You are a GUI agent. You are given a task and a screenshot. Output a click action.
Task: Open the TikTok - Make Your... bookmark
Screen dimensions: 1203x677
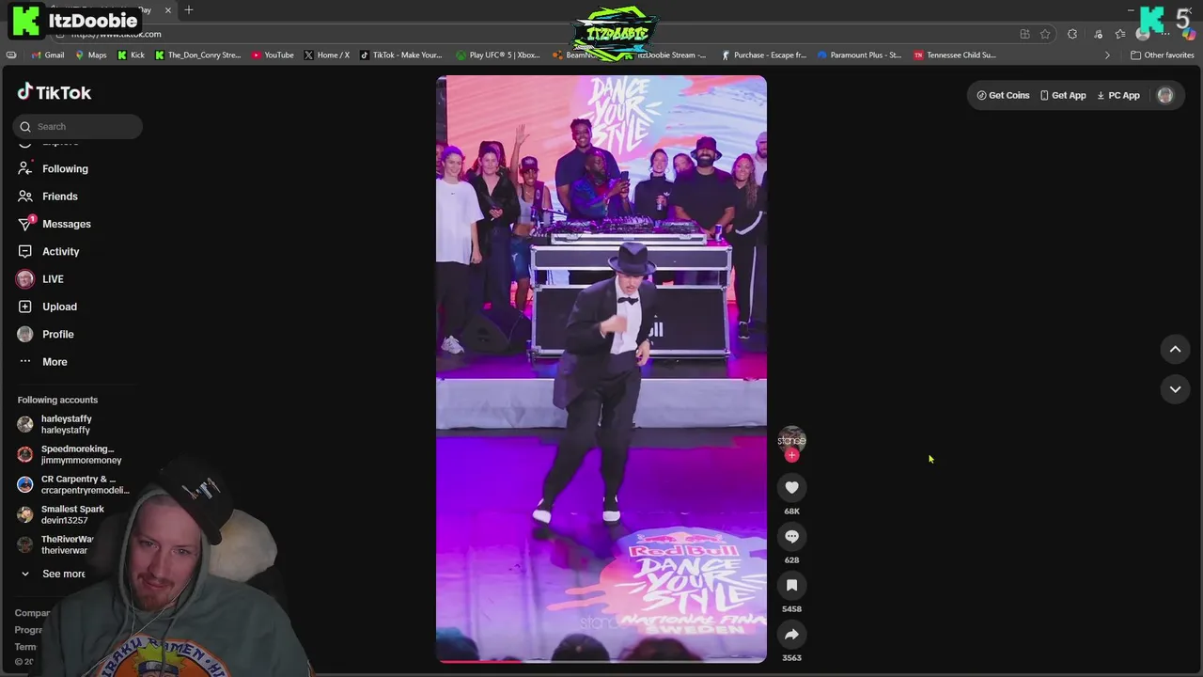coord(401,55)
